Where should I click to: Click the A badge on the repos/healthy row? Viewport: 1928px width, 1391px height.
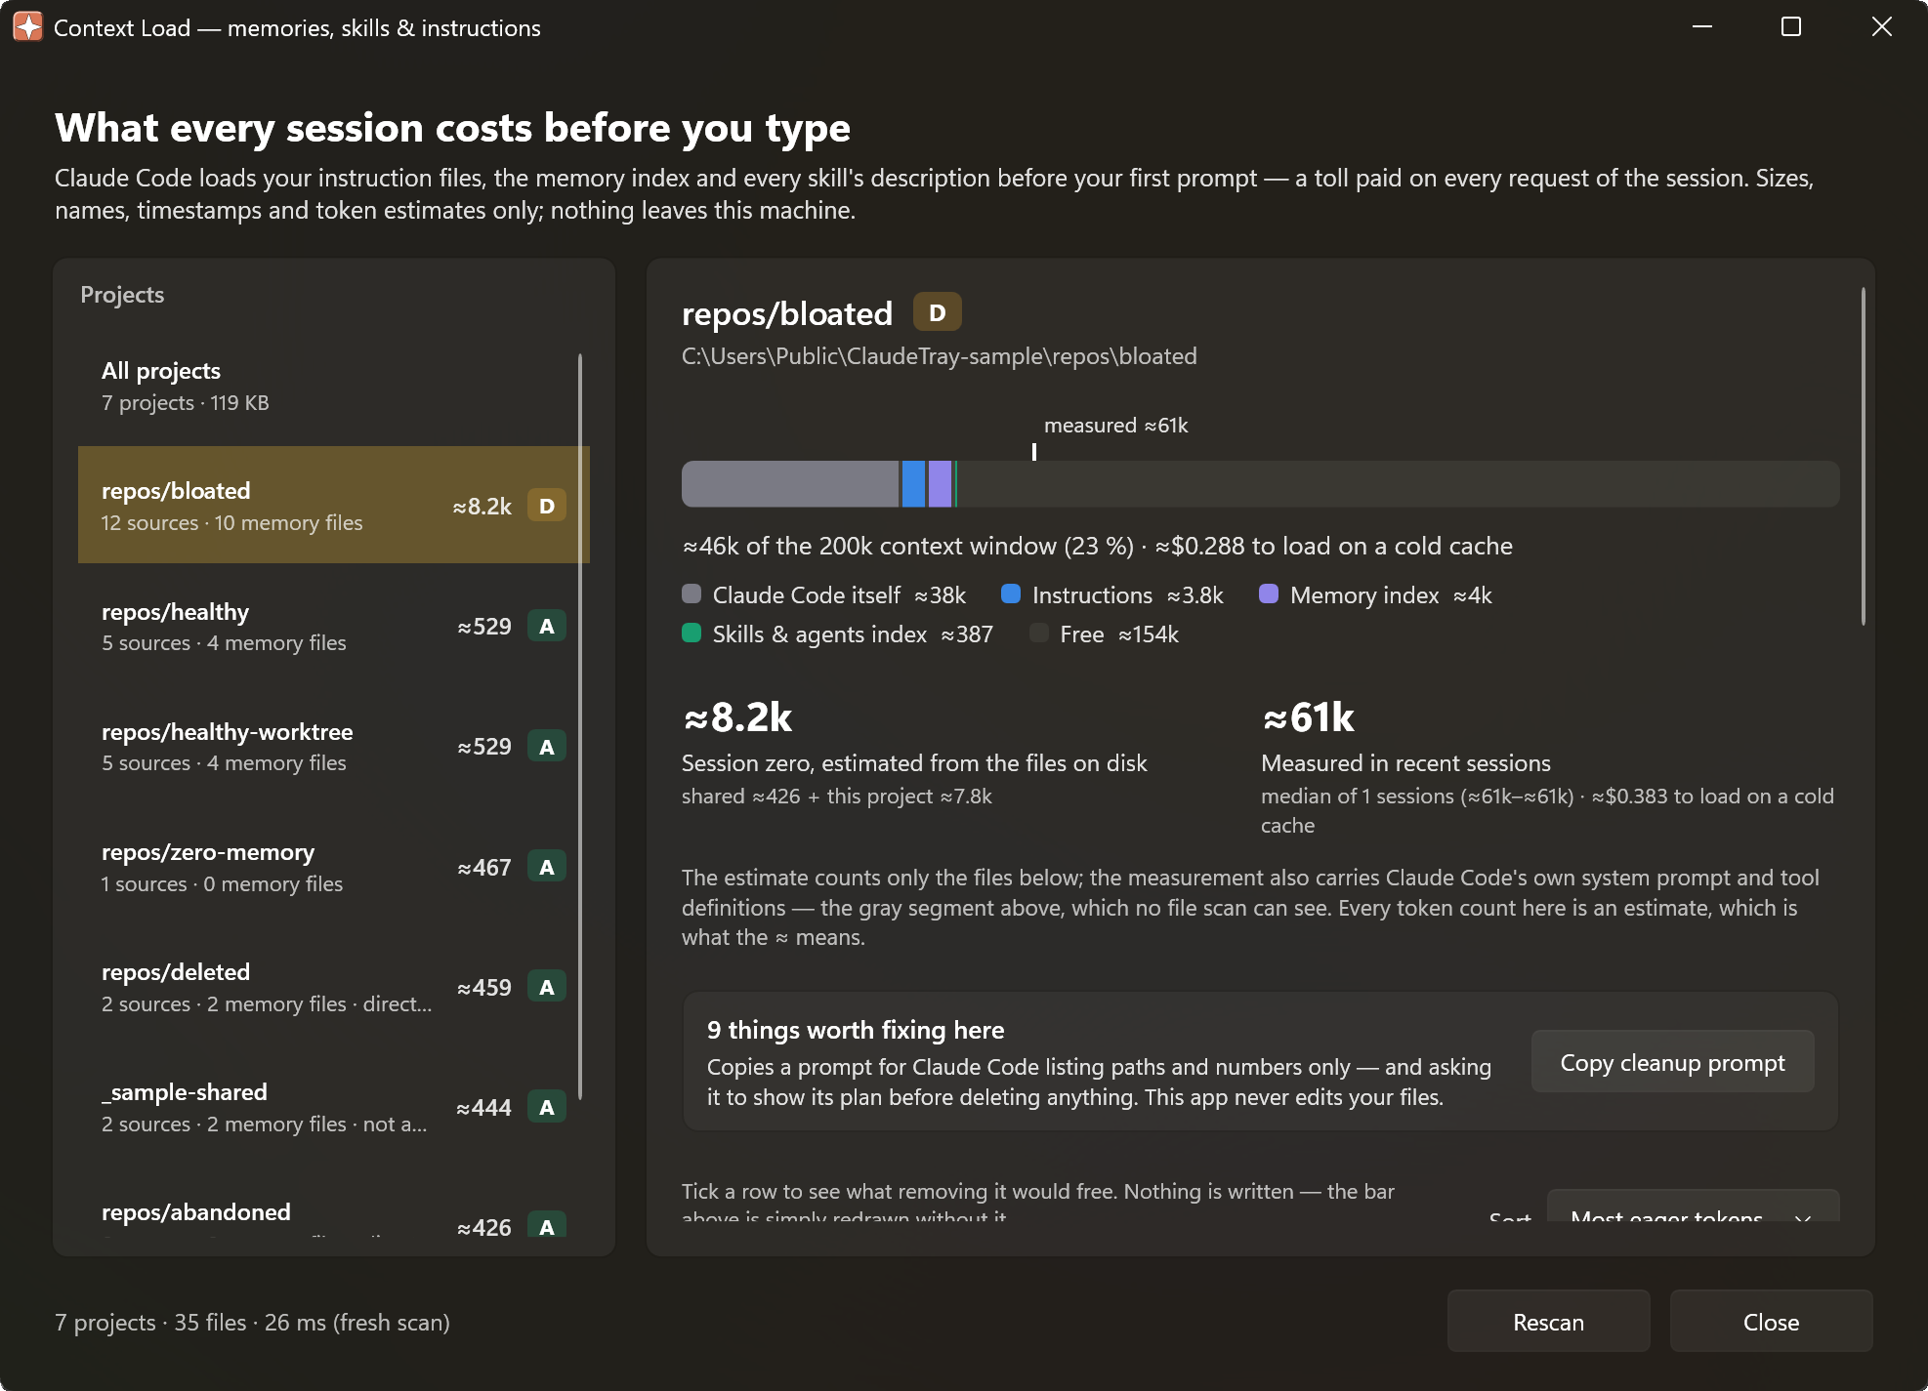[547, 626]
